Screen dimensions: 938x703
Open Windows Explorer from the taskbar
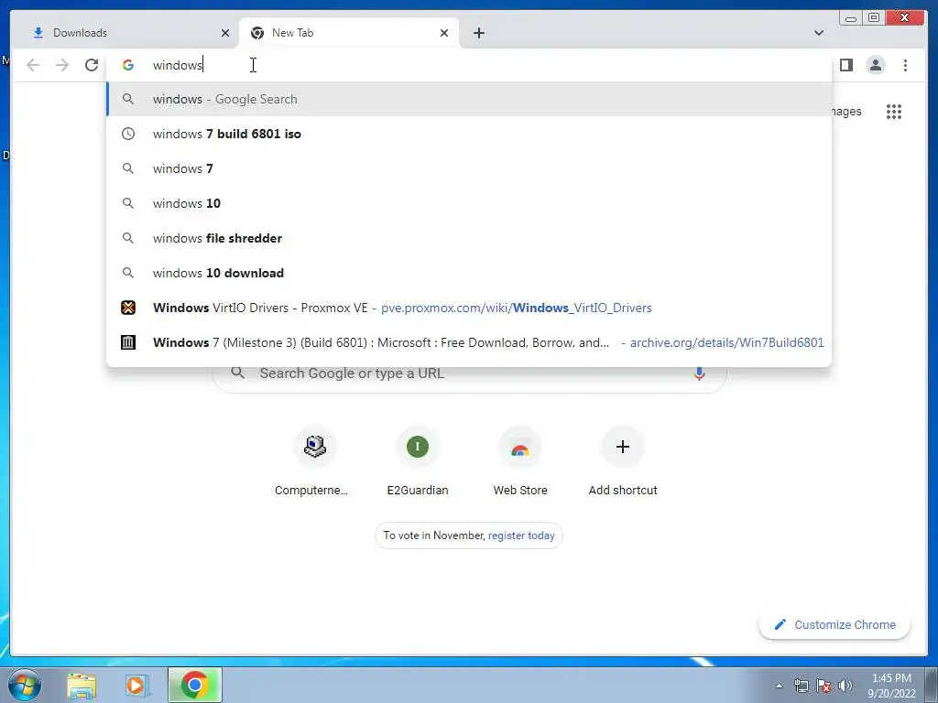(x=82, y=685)
